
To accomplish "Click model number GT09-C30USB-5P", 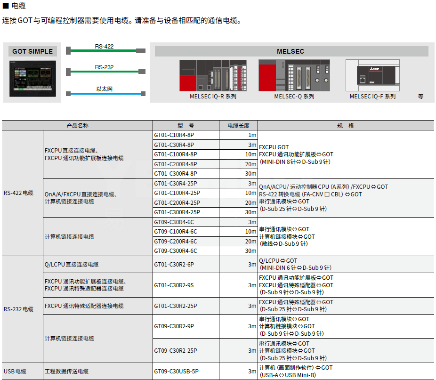I will point(177,372).
